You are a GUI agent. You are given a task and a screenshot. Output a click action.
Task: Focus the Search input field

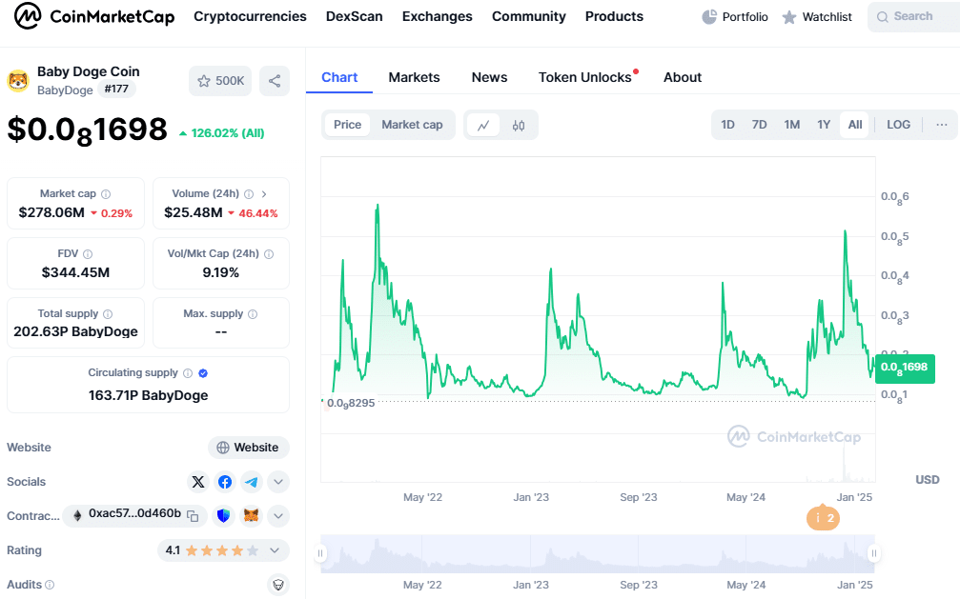coord(913,17)
